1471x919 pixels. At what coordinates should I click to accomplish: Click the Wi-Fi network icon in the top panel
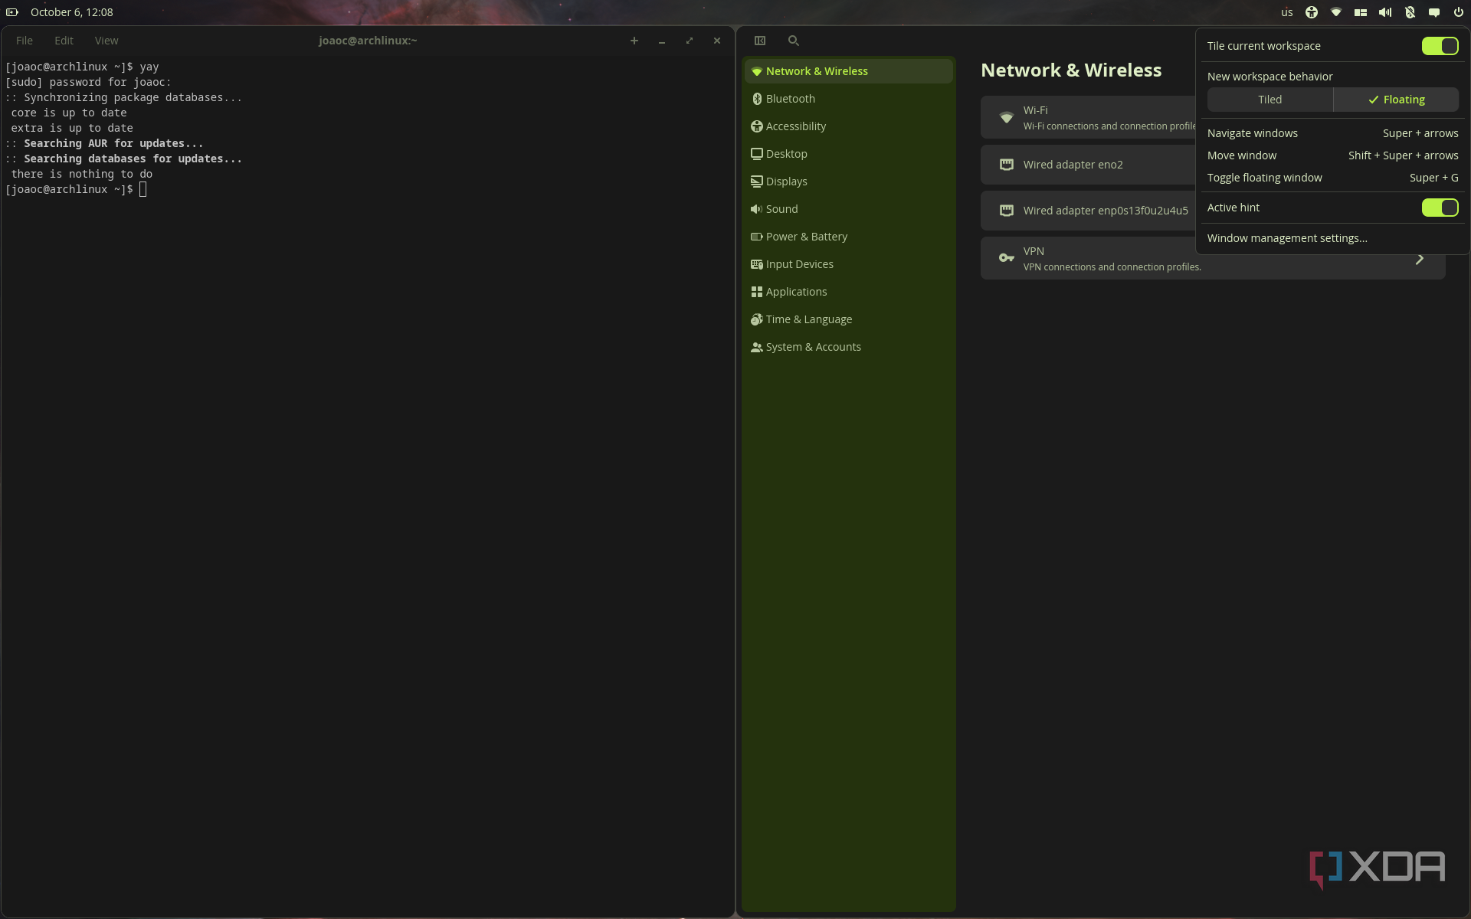1336,12
